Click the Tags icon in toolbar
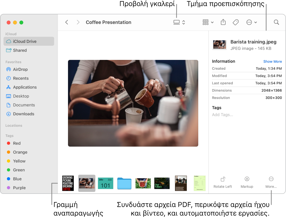 click(235, 22)
